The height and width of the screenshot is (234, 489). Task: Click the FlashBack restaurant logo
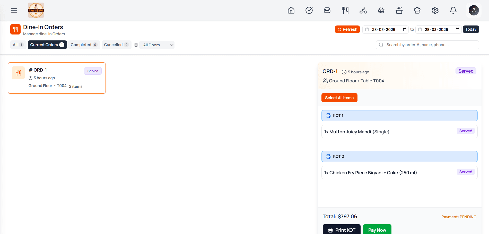(36, 10)
